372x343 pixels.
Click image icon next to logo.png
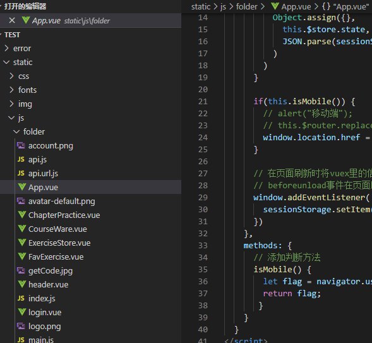(x=21, y=326)
